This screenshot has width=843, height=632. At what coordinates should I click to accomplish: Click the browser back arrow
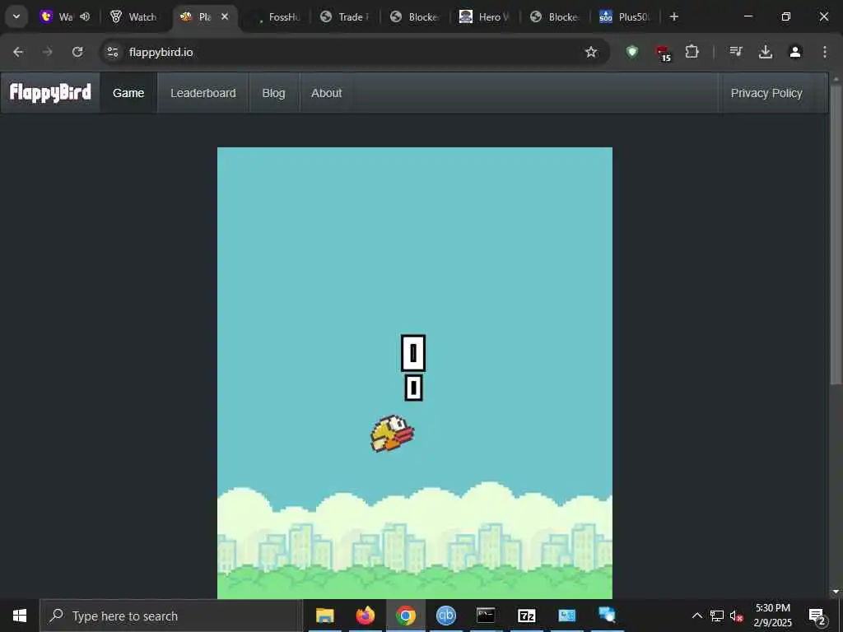(18, 52)
